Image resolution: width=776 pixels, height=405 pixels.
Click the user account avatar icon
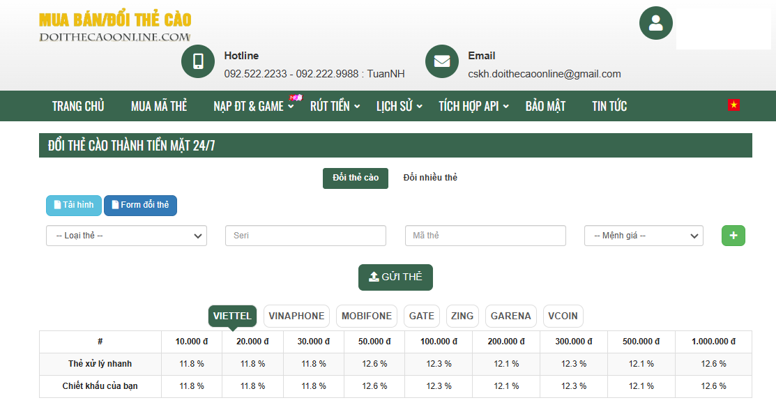pos(656,23)
